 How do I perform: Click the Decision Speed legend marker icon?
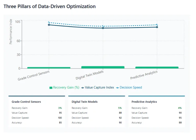pos(117,88)
